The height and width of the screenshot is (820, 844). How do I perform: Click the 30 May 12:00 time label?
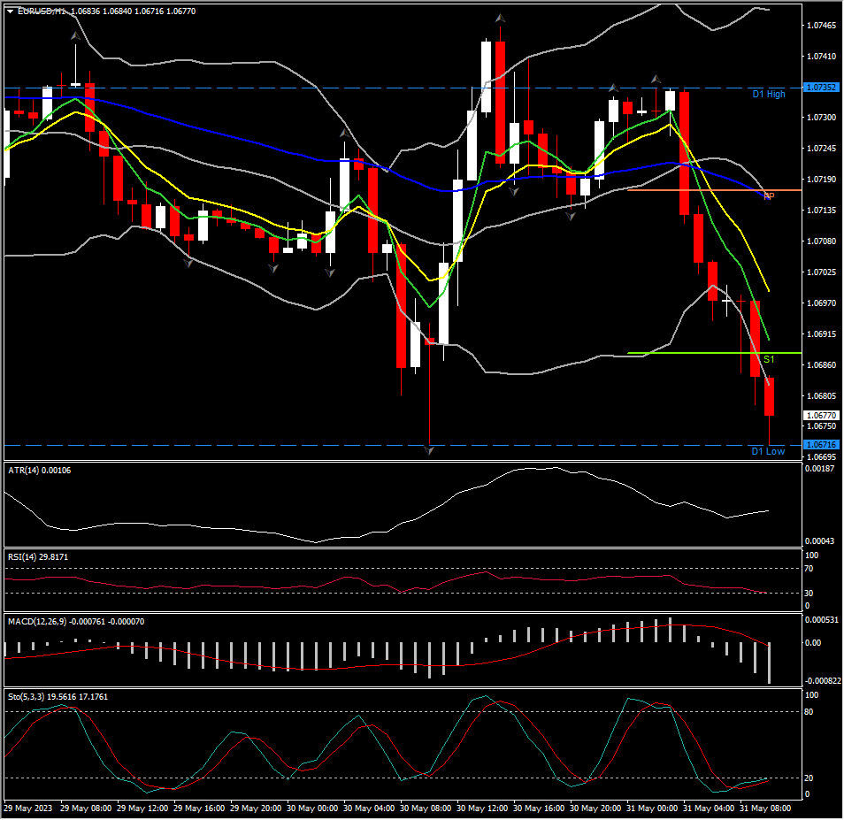click(483, 809)
